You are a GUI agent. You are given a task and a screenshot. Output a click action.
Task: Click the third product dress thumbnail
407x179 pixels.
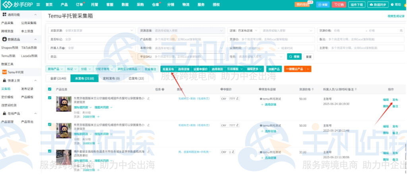coord(64,157)
